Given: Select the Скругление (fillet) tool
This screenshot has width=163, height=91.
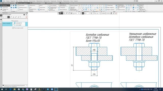Looking at the screenshot, I should 41,8.
